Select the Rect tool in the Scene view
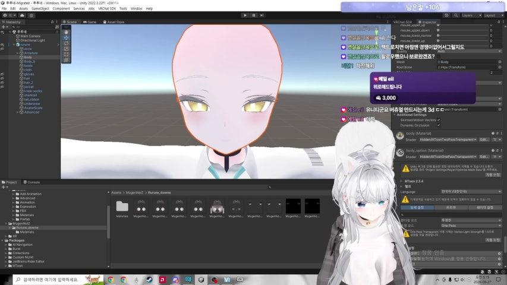This screenshot has height=285, width=507. point(67,54)
